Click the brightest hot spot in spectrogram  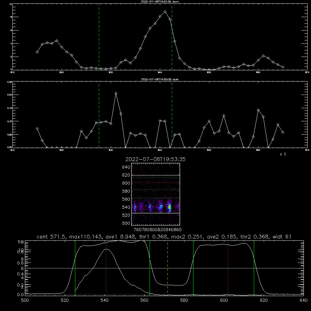pos(169,207)
